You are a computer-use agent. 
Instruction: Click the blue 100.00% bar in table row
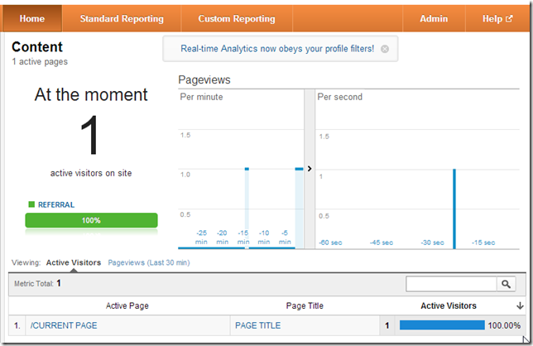(441, 325)
